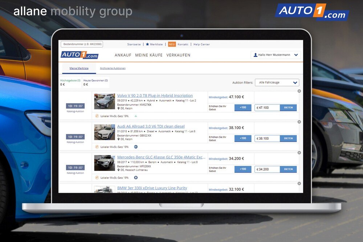Remove the Audi A6 Allroad listing
The image size is (363, 242).
299,122
